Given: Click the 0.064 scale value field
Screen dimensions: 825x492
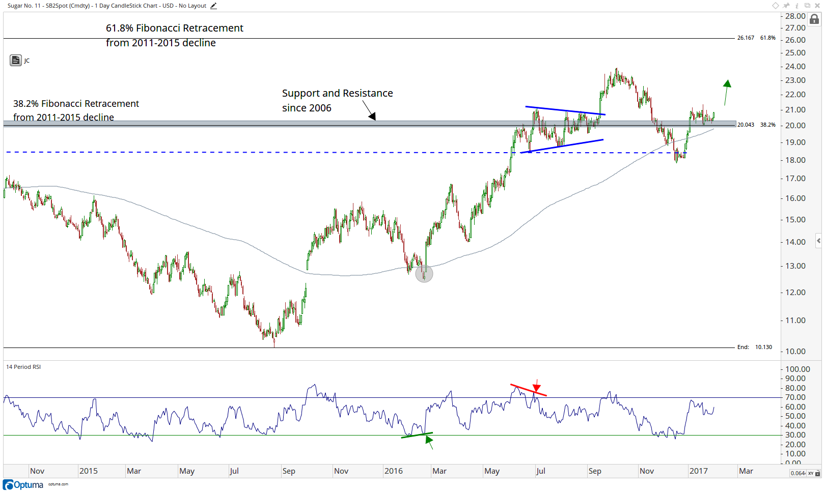Looking at the screenshot, I should pos(798,473).
